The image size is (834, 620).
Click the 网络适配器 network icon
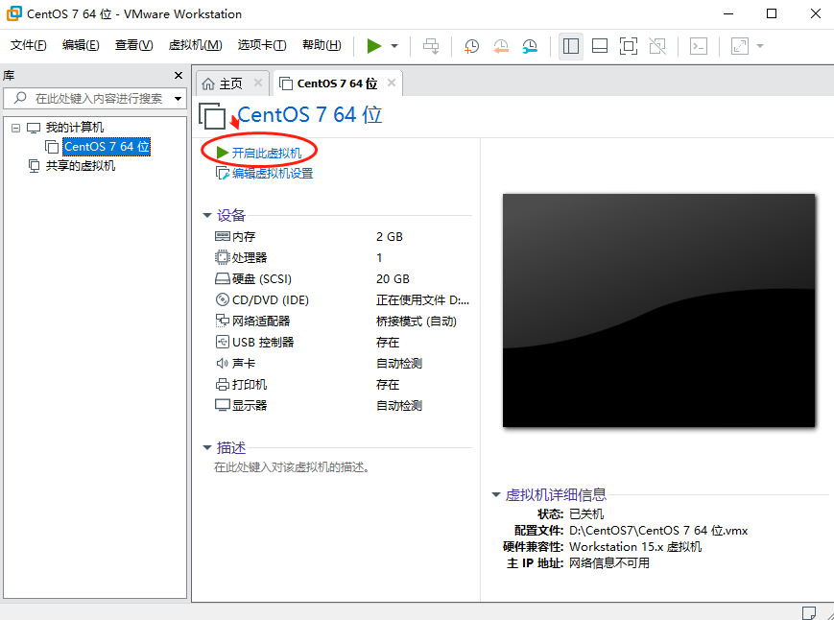coord(222,321)
